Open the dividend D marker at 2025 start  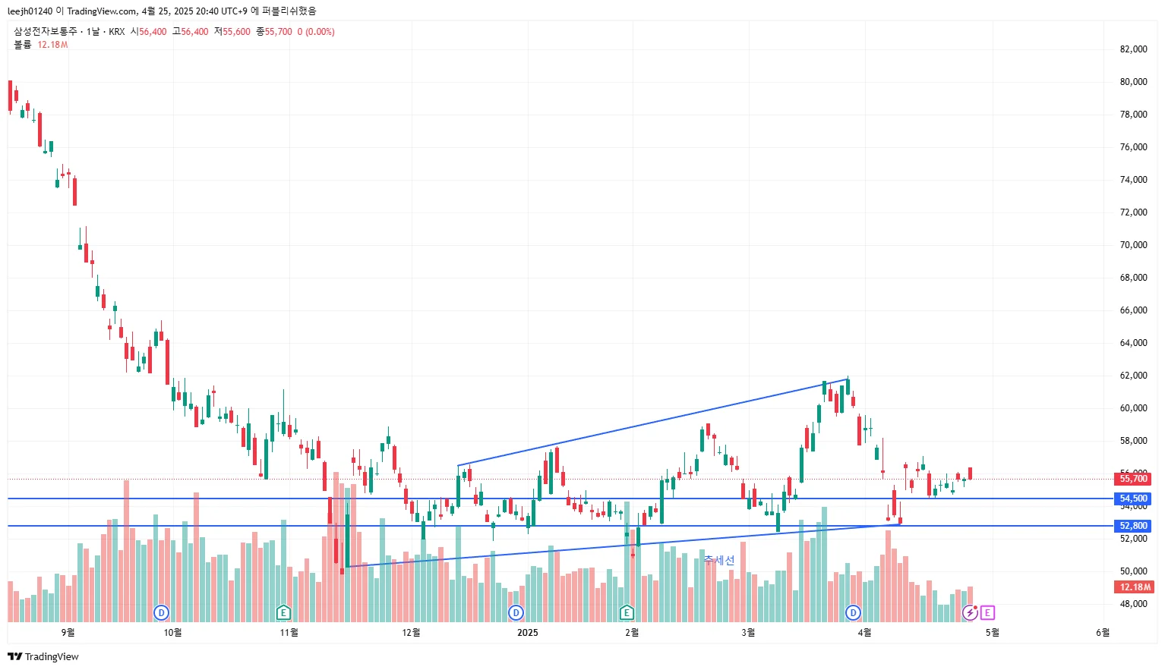click(x=516, y=612)
